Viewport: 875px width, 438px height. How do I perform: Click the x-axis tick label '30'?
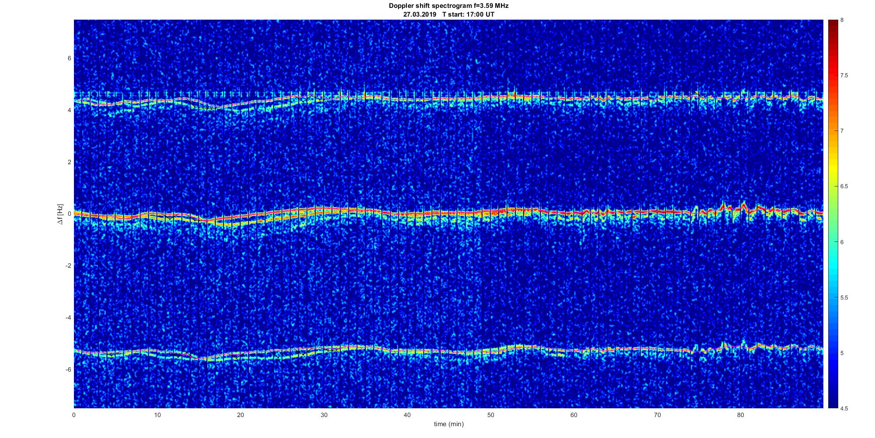coord(324,415)
